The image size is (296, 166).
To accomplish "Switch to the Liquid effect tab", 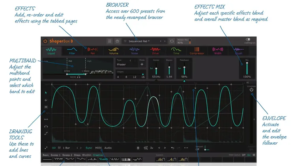I will click(x=51, y=51).
